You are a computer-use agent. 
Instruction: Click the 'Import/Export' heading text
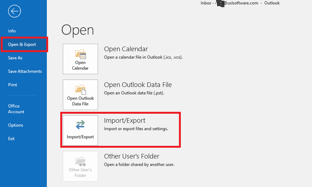[125, 121]
